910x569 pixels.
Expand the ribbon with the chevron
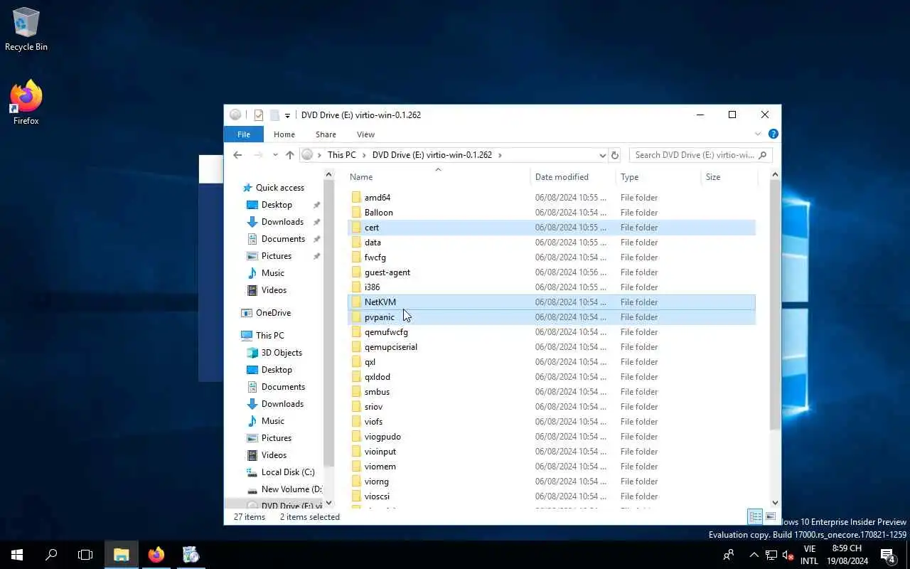tap(758, 134)
